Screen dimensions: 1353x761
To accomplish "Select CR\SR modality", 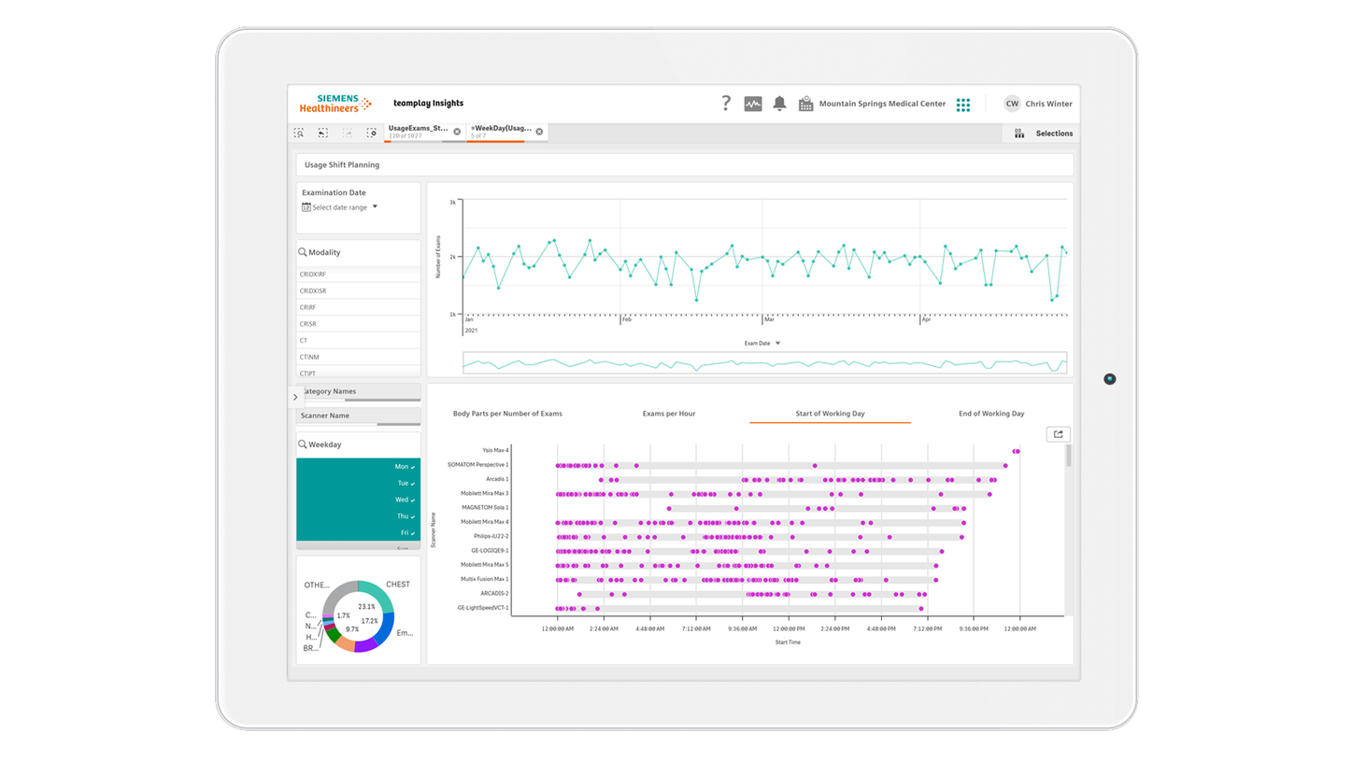I will pos(359,324).
